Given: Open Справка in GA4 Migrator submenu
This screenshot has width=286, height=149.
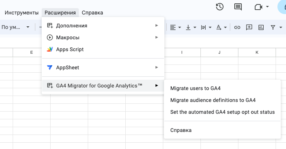Looking at the screenshot, I should pyautogui.click(x=222, y=130).
